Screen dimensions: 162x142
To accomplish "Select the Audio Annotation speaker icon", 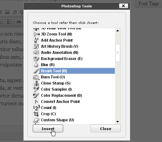I will [x=36, y=53].
